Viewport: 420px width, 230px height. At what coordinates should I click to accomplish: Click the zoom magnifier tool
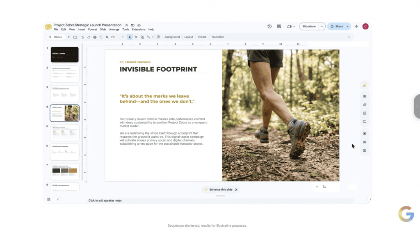coord(107,37)
